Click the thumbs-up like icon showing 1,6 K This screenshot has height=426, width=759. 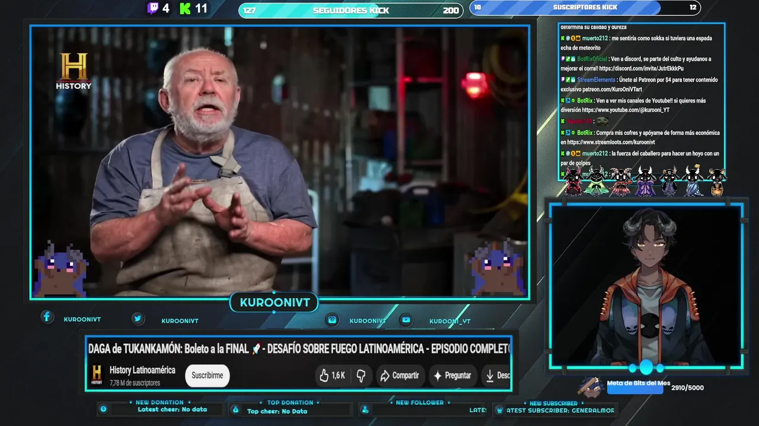coord(324,375)
